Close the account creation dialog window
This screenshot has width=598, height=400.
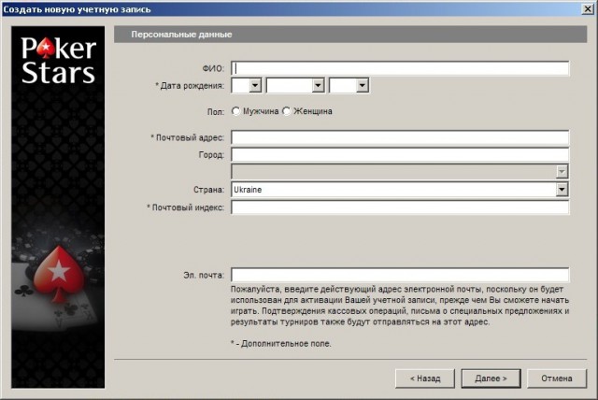[x=586, y=8]
